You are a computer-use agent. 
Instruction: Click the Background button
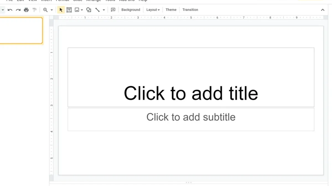click(x=131, y=10)
